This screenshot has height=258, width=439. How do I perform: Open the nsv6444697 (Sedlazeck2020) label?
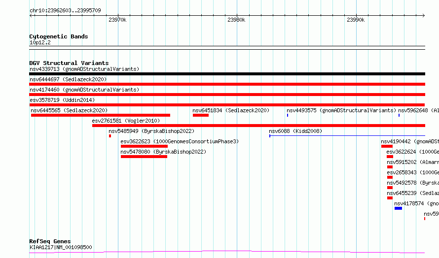68,79
